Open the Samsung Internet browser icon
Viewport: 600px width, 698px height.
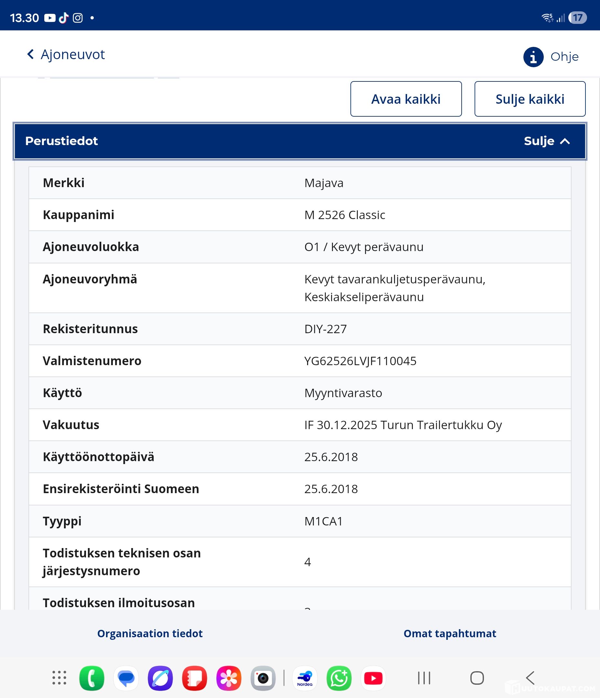pos(160,678)
